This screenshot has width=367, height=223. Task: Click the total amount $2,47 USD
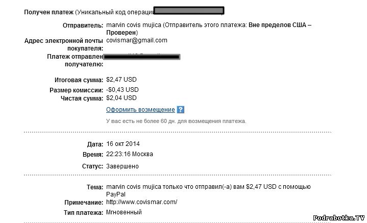click(x=121, y=80)
